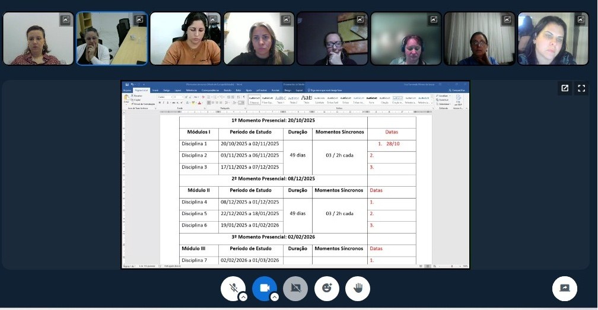Screen dimensions: 598x310
Task: Click the large 'Aab' Título style
Action: coord(306,98)
